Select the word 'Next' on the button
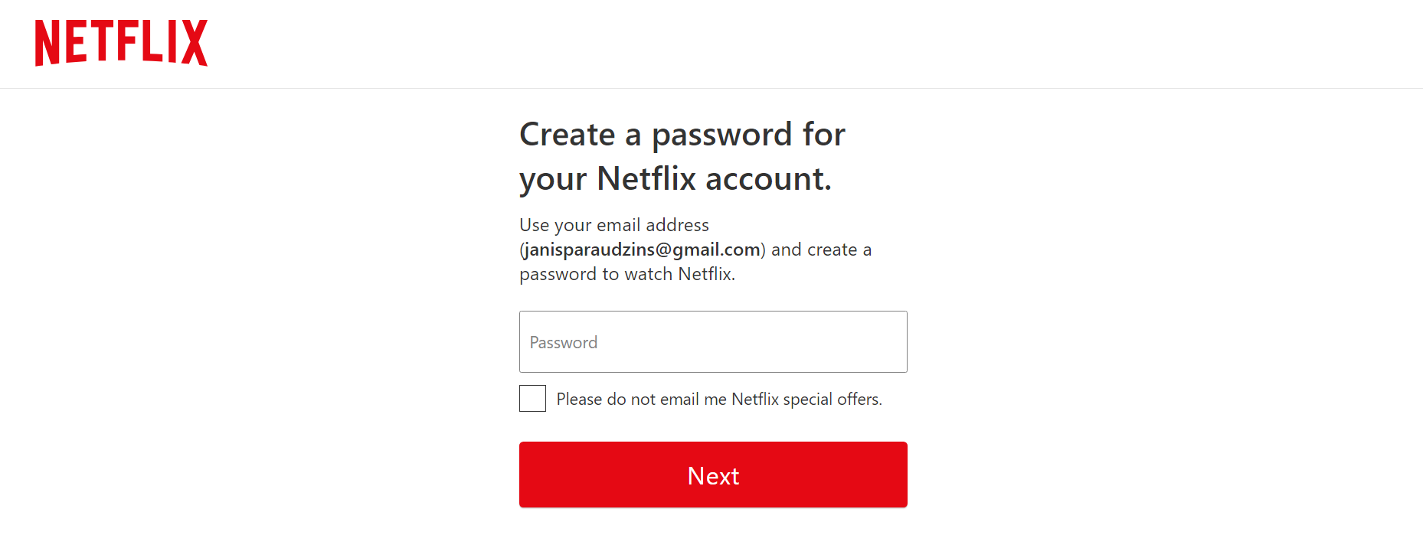 click(x=713, y=476)
